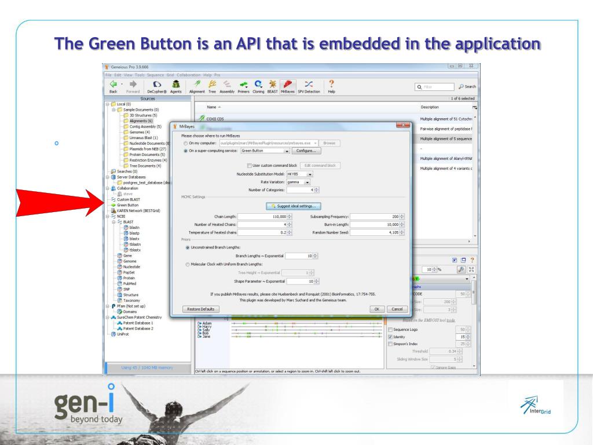Click the viewer panel help question mark
This screenshot has width=593, height=445.
[472, 260]
